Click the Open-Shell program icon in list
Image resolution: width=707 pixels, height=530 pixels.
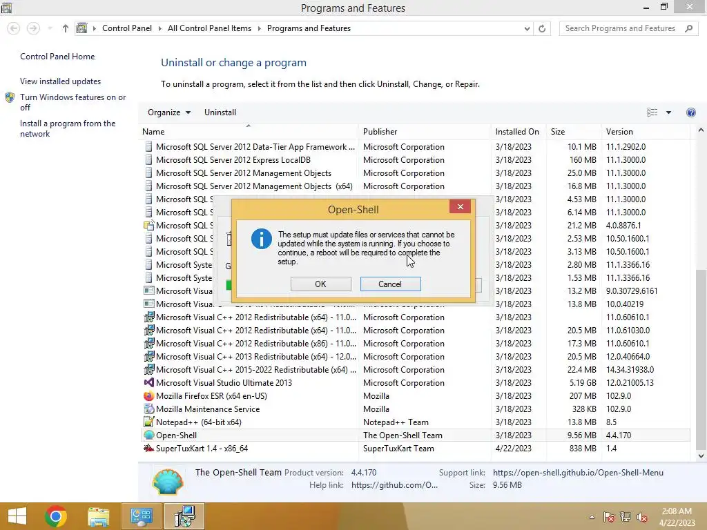click(149, 435)
